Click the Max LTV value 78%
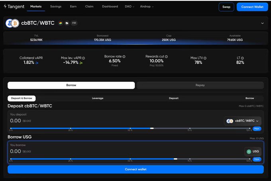 pyautogui.click(x=198, y=63)
